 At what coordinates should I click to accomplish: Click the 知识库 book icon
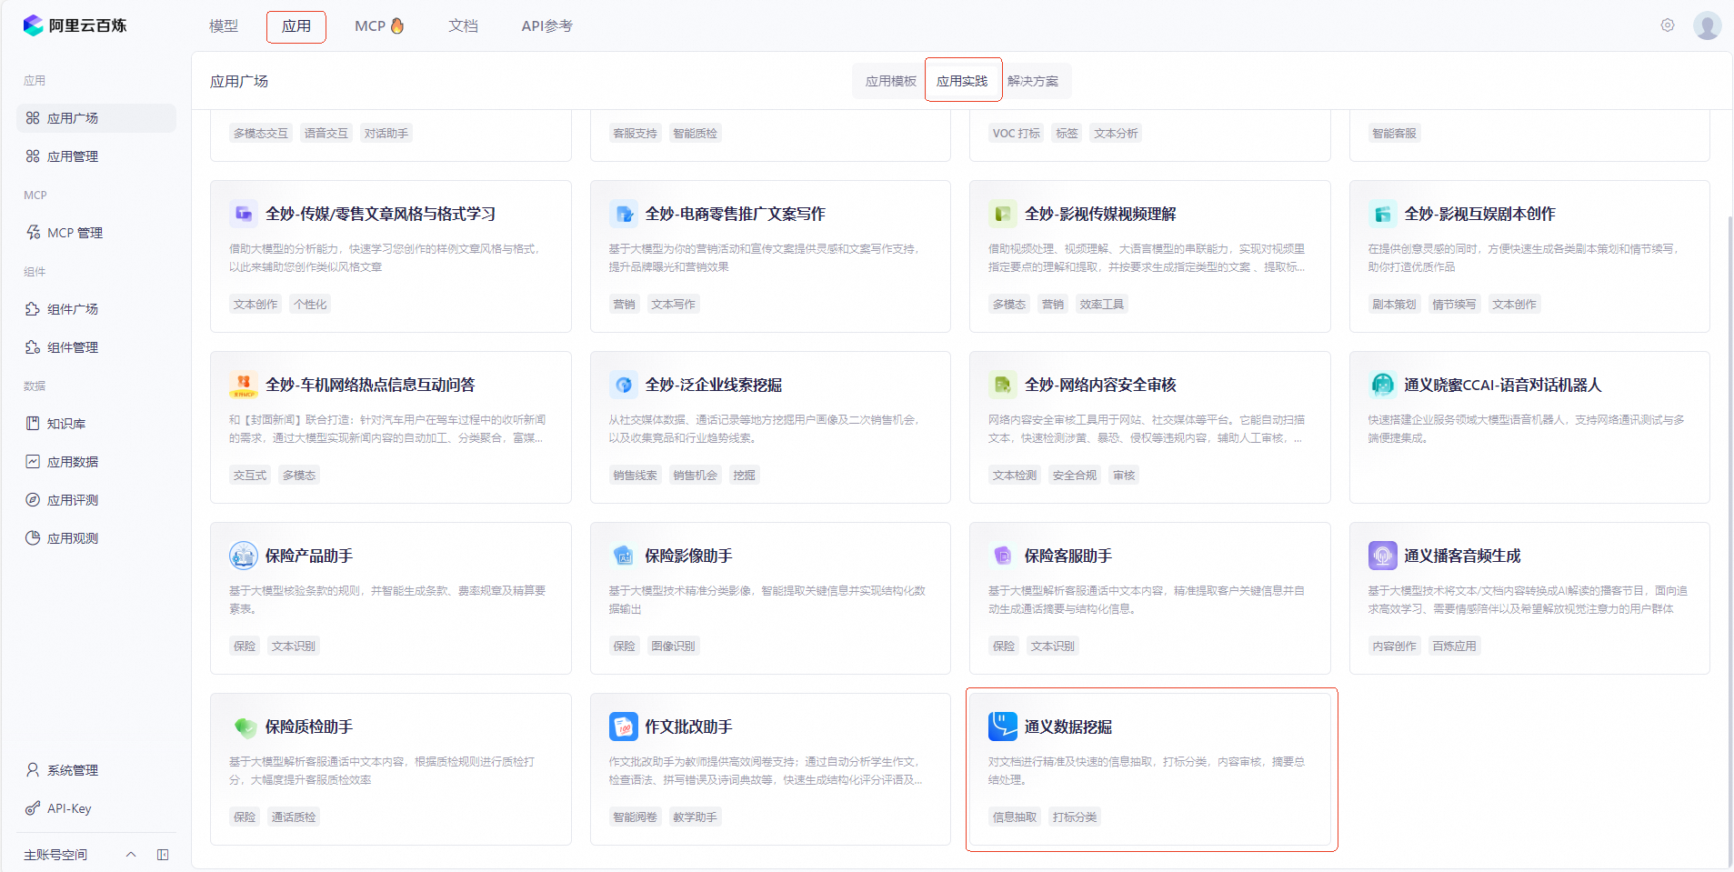click(x=33, y=424)
